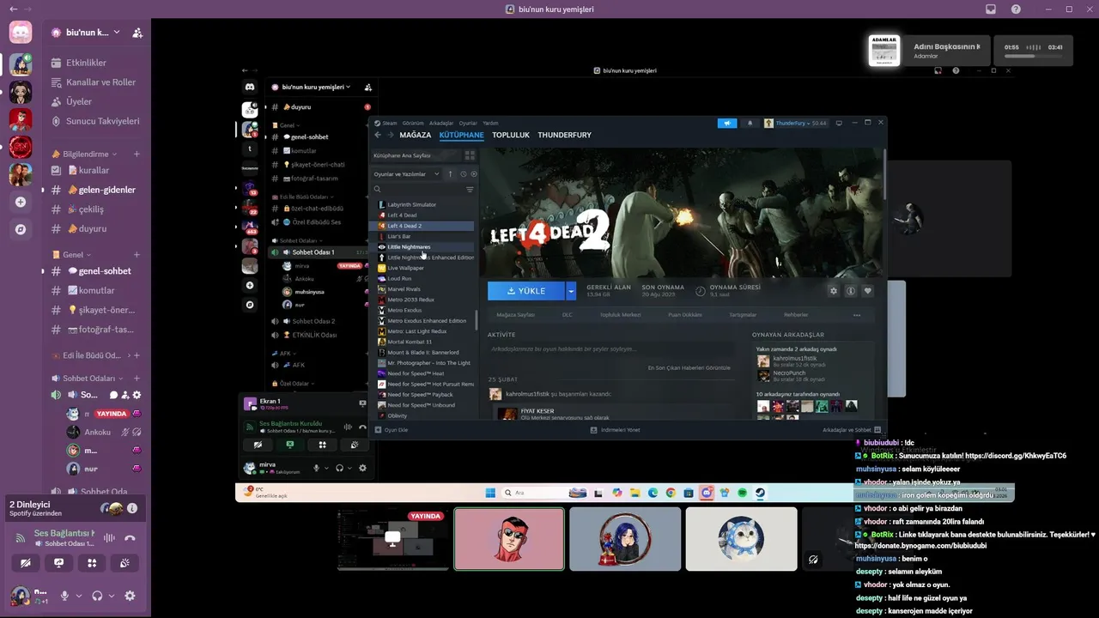Open Add a Server plus icon
Viewport: 1099px width, 618px height.
[21, 203]
